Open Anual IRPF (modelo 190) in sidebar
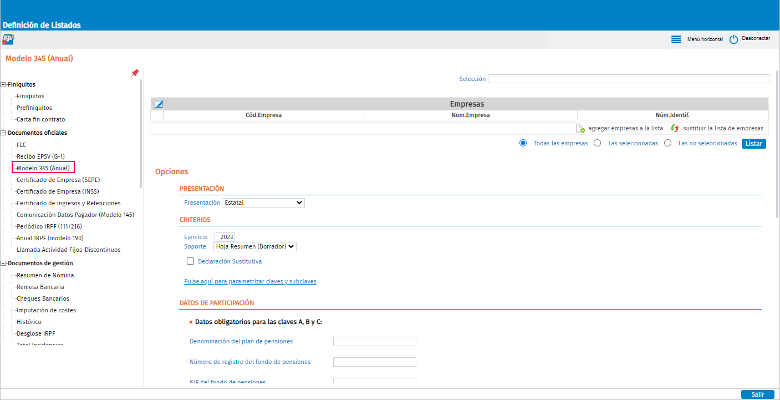Viewport: 780px width, 400px height. pos(49,238)
